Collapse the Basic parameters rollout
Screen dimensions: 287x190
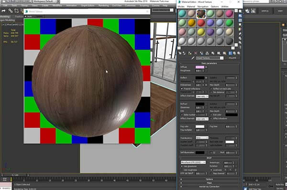pyautogui.click(x=210, y=63)
